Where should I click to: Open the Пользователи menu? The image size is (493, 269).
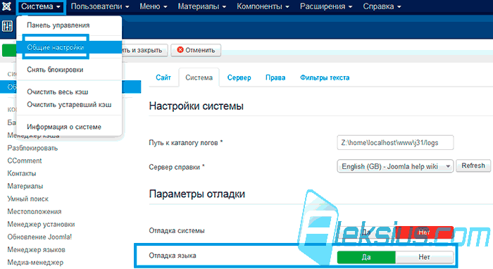point(100,6)
